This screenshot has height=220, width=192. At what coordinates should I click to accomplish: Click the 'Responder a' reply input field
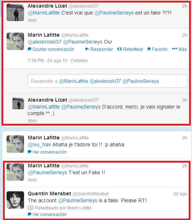107,81
